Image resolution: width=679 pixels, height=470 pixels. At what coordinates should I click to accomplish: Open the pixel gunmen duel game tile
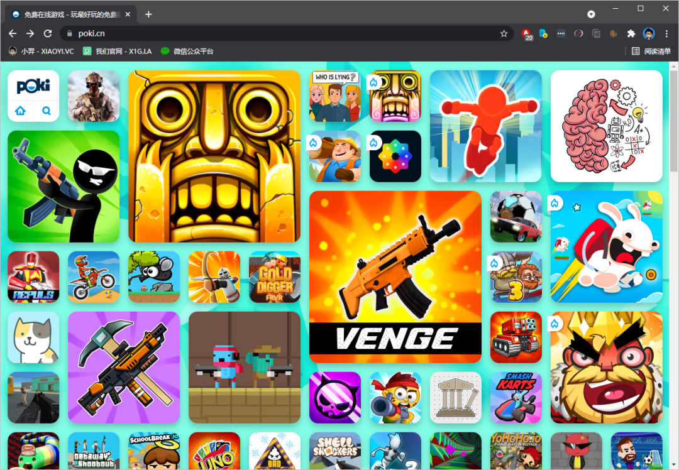point(245,368)
